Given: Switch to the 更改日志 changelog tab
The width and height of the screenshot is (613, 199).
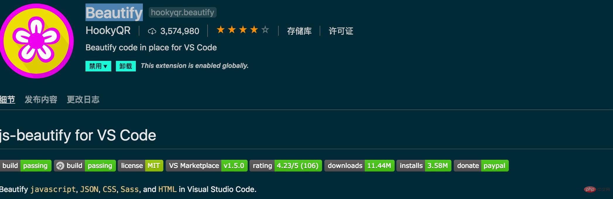Looking at the screenshot, I should (83, 99).
